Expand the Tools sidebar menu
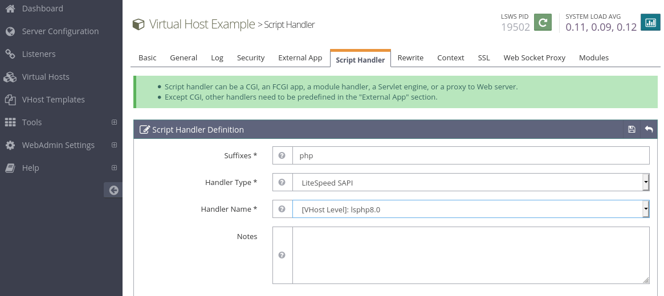Screen dimensions: 664x296 (x=114, y=122)
